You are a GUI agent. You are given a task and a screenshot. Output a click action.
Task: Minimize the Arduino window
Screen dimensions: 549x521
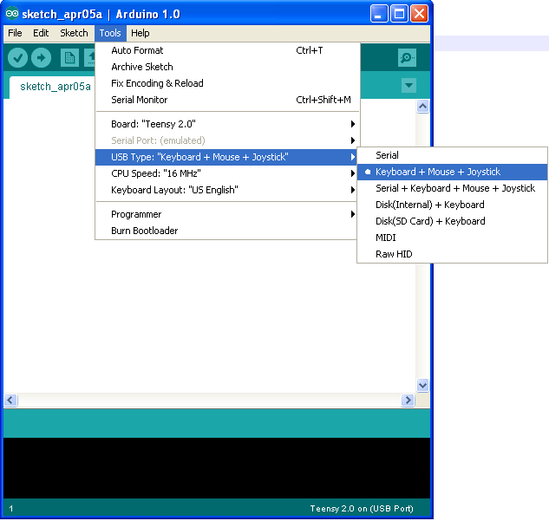click(x=379, y=14)
